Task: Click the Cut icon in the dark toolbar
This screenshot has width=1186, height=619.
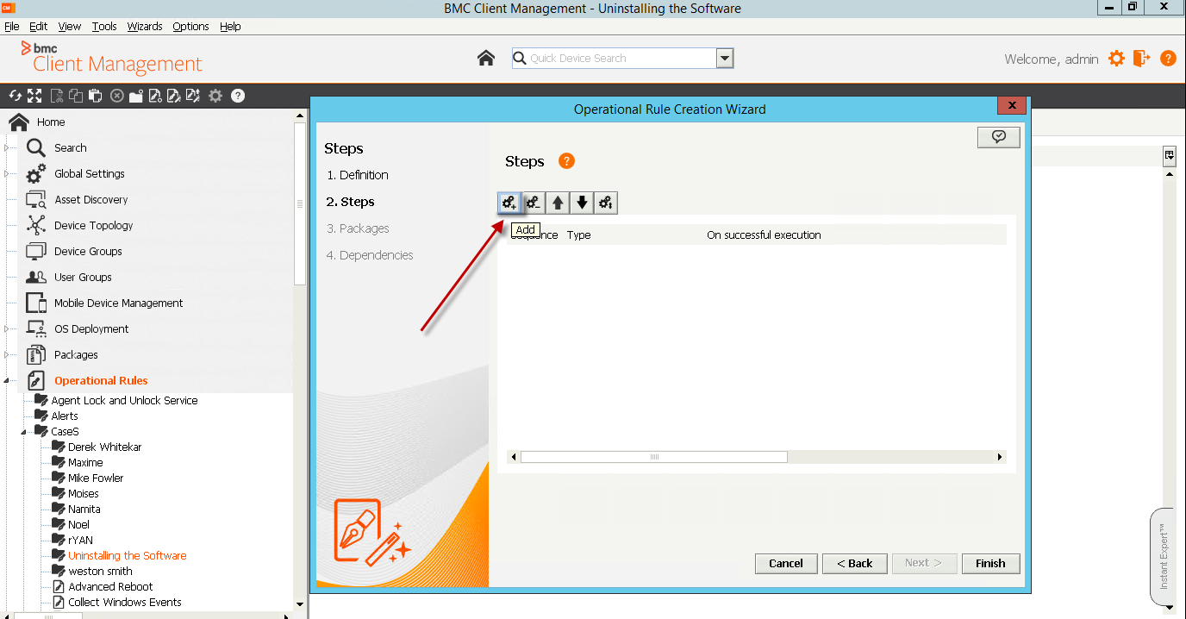Action: click(57, 96)
